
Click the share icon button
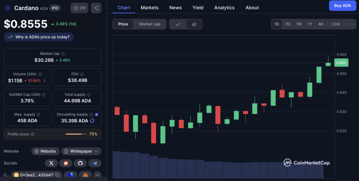[96, 8]
